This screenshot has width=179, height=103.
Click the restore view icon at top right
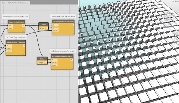[176, 1]
